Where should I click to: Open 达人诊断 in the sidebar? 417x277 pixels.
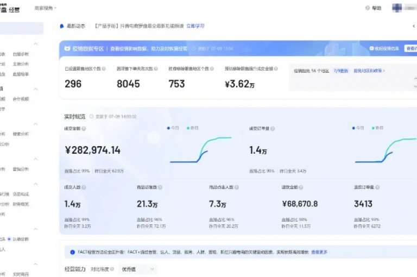[x=21, y=239]
